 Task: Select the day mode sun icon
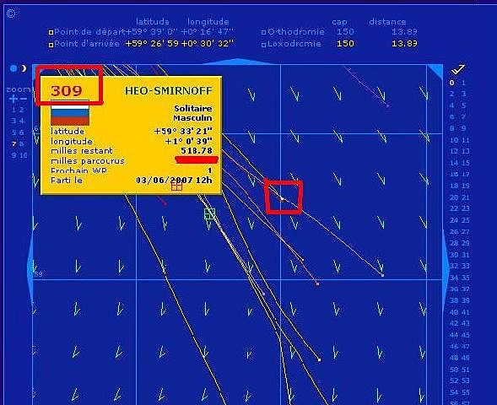coord(14,68)
